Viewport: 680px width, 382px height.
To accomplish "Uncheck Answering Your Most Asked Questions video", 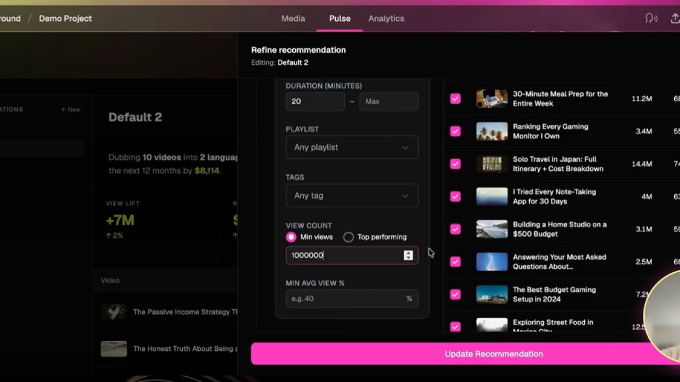I will tap(455, 262).
